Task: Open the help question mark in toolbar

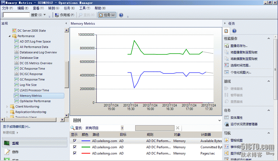Action: [121, 15]
